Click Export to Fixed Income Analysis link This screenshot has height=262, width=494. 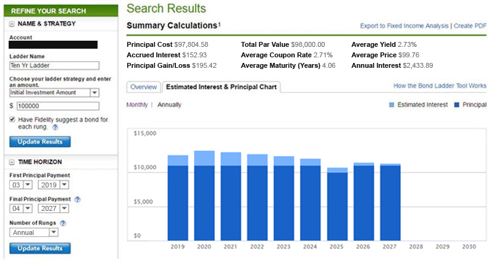tap(404, 26)
